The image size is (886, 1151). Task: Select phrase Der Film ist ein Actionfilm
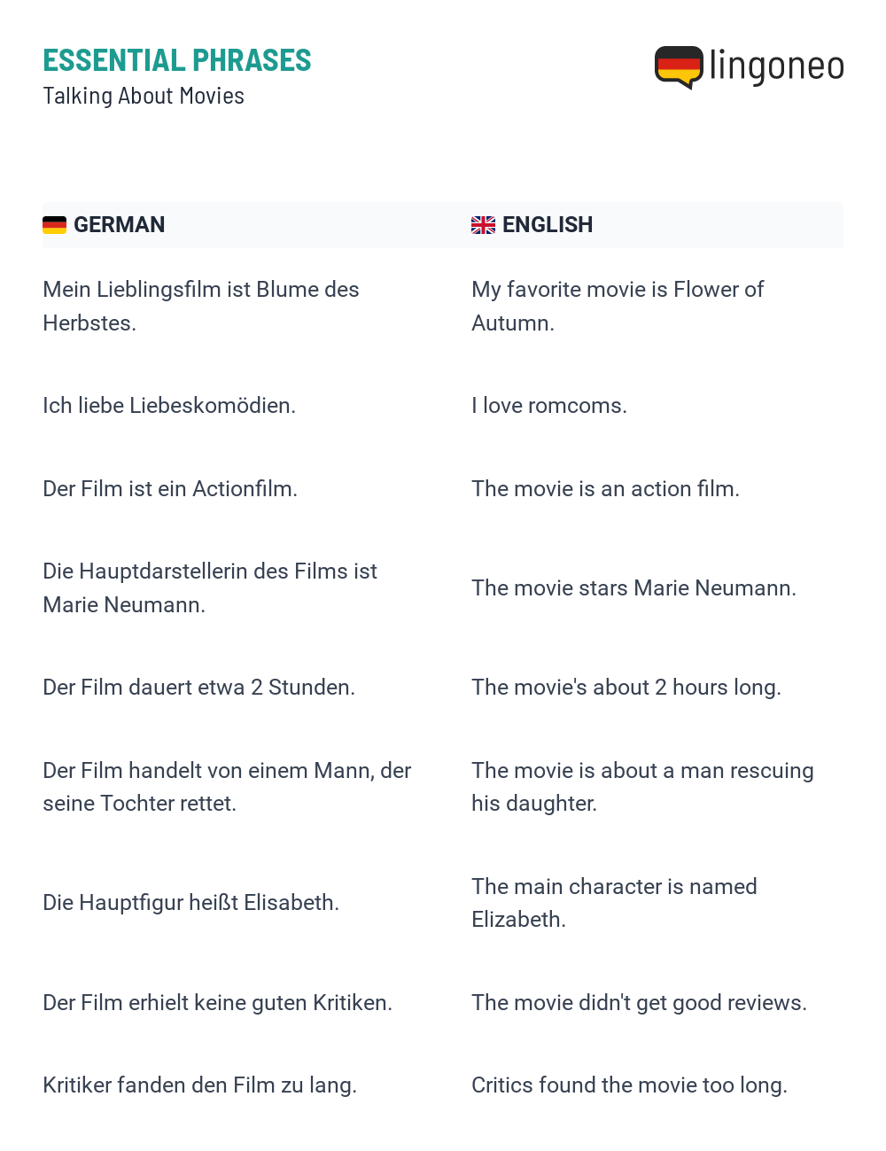click(170, 488)
